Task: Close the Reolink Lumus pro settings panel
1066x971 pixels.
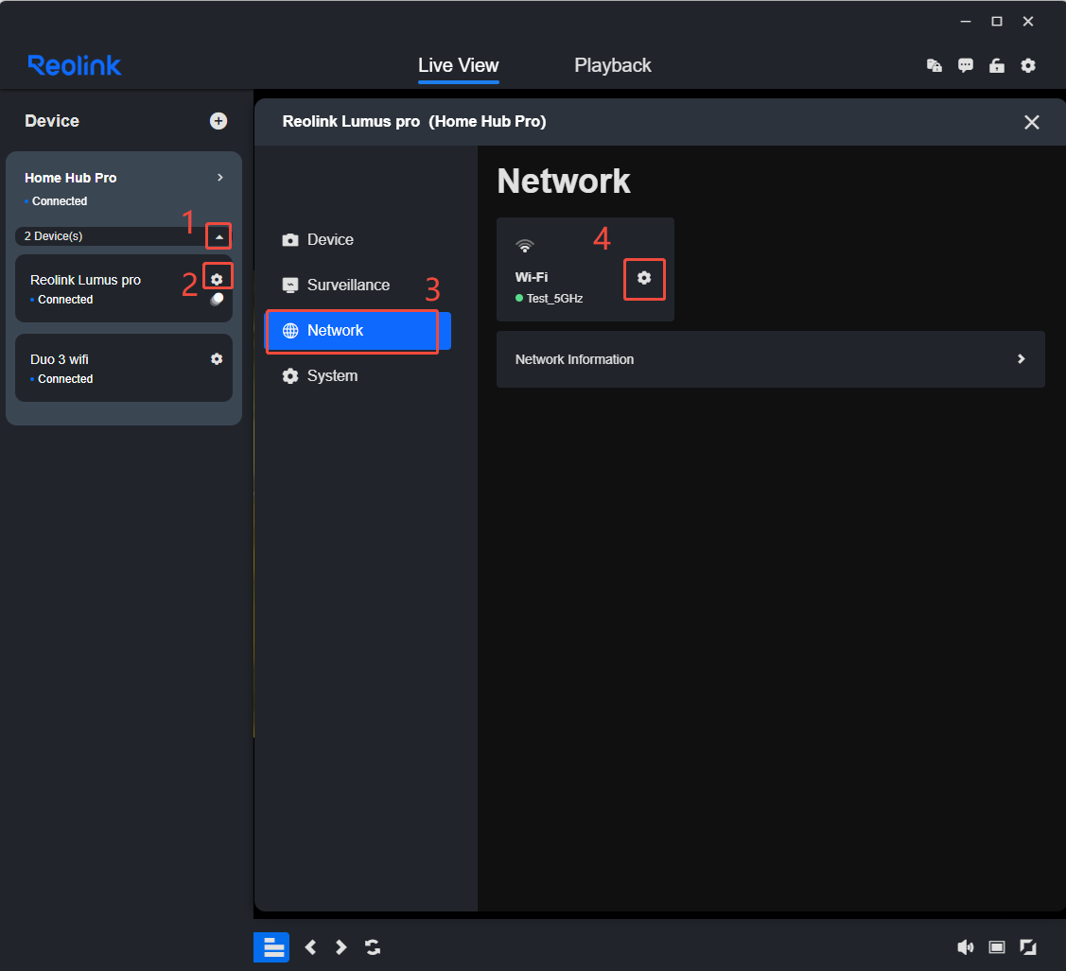Action: click(x=1031, y=122)
